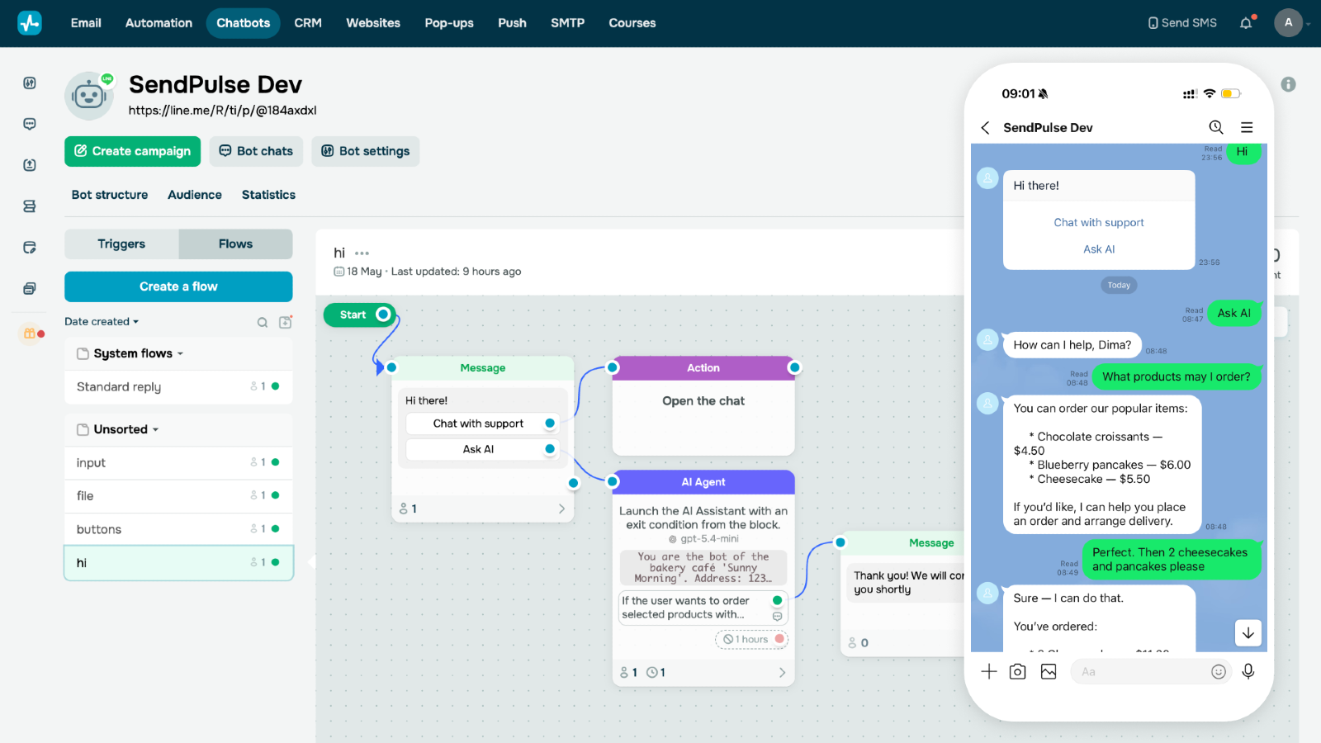This screenshot has height=743, width=1321.
Task: Open the Statistics tab
Action: coord(268,195)
